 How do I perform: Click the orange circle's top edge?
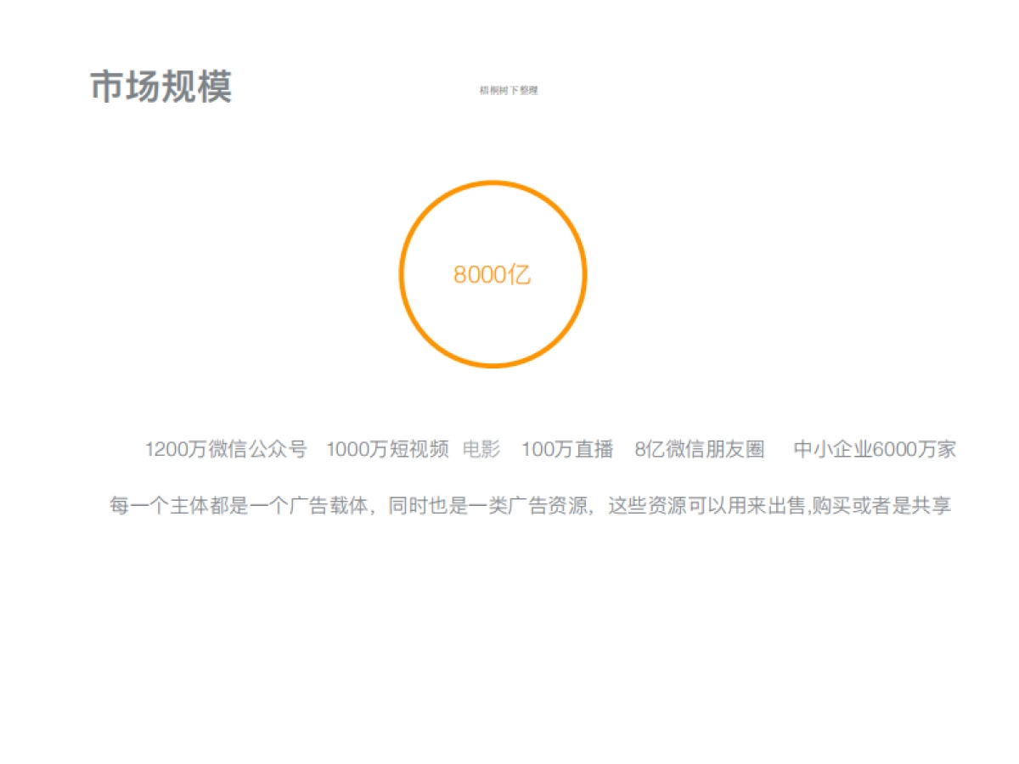point(494,183)
